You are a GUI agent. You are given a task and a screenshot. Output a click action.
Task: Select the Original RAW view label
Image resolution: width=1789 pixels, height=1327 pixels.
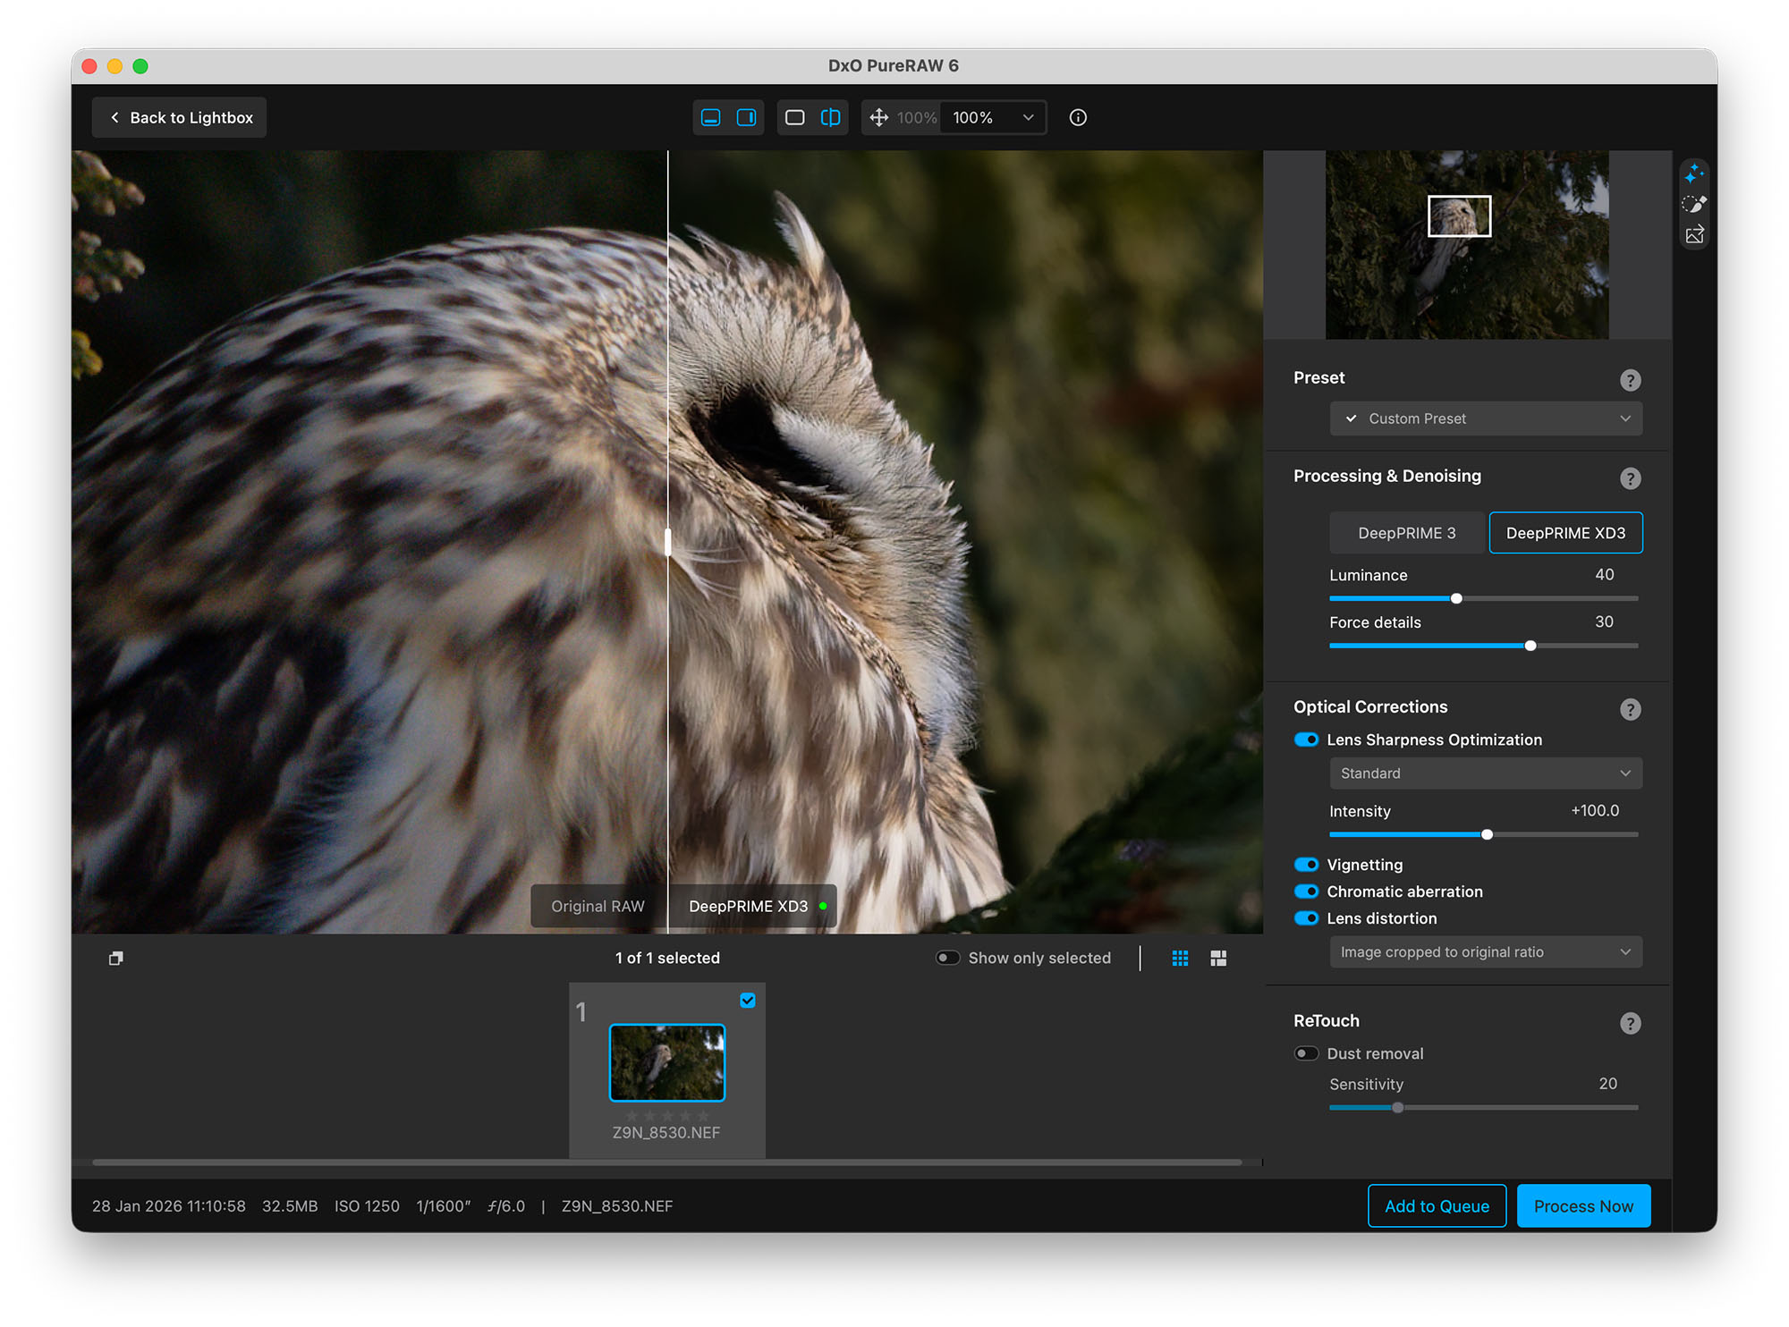(x=598, y=906)
